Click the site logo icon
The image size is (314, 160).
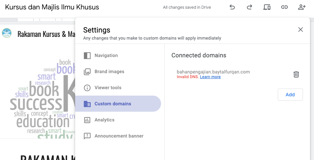7,34
